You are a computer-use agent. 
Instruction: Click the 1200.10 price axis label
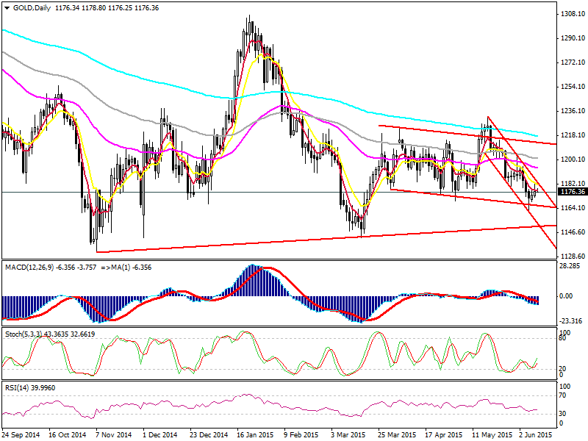coord(573,159)
